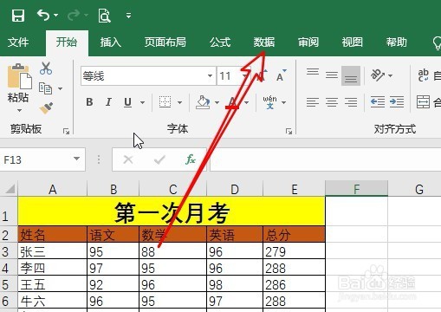441x312 pixels.
Task: Click the Cut scissors icon
Action: (46, 68)
